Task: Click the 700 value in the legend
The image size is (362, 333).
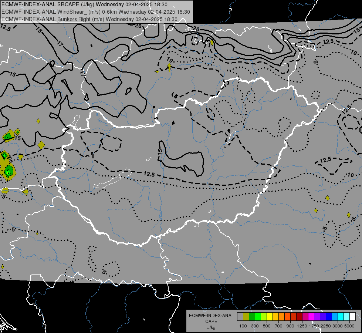Action: pos(279,326)
